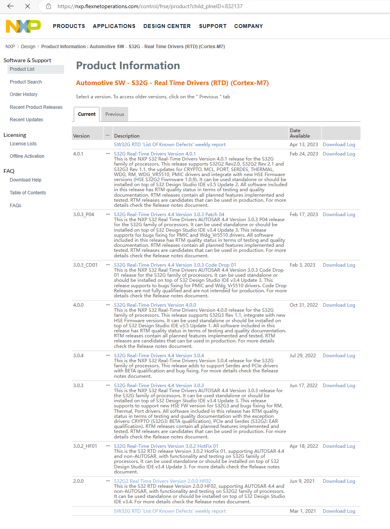Viewport: 390px width, 529px height.
Task: Switch to the Previous versions tab
Action: point(114,114)
